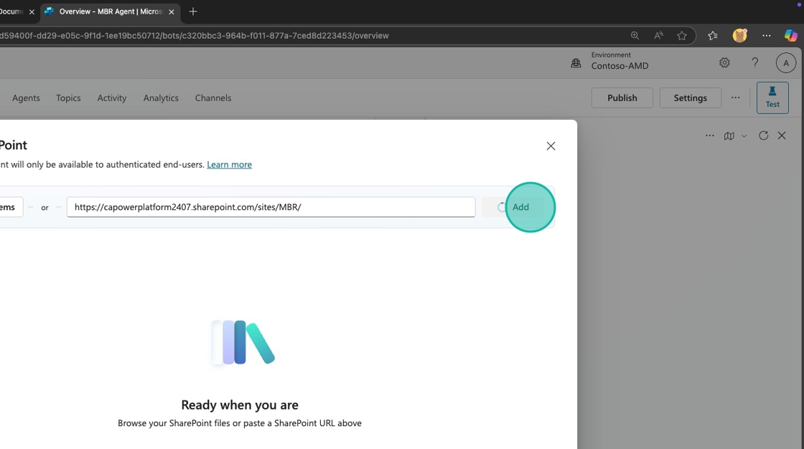
Task: Click the SharePoint URL input field
Action: pos(271,207)
